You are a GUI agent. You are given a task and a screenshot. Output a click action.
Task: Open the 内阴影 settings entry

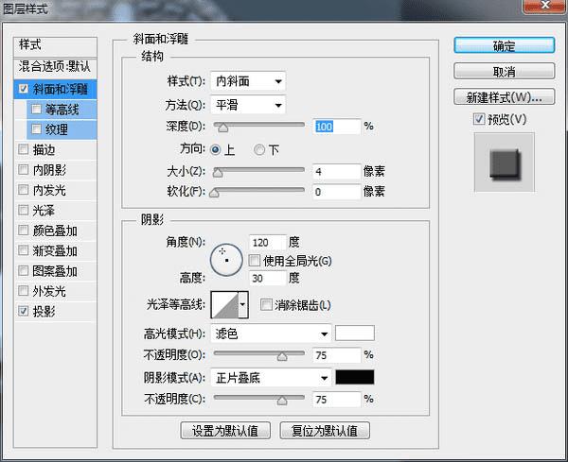tap(49, 169)
